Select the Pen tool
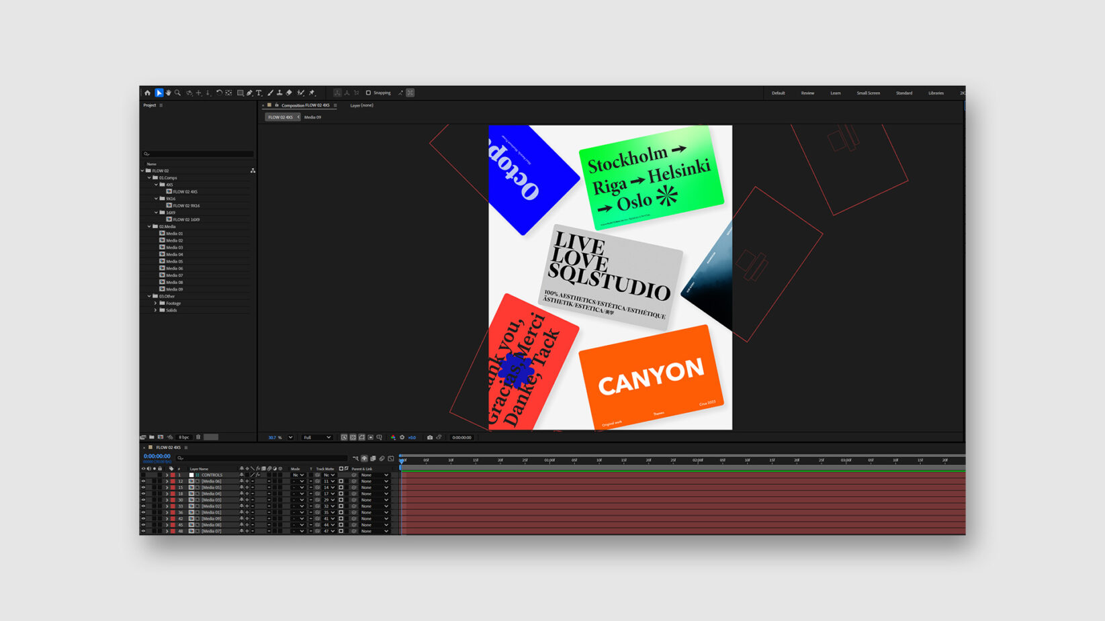This screenshot has width=1105, height=621. click(x=249, y=93)
